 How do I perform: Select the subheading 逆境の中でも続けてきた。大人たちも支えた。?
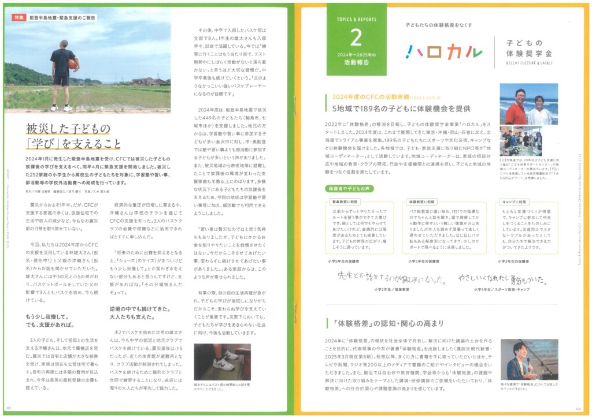coord(140,313)
